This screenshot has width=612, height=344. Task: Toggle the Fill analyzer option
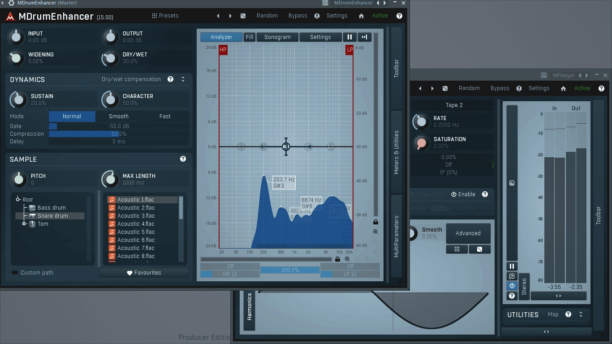point(250,37)
